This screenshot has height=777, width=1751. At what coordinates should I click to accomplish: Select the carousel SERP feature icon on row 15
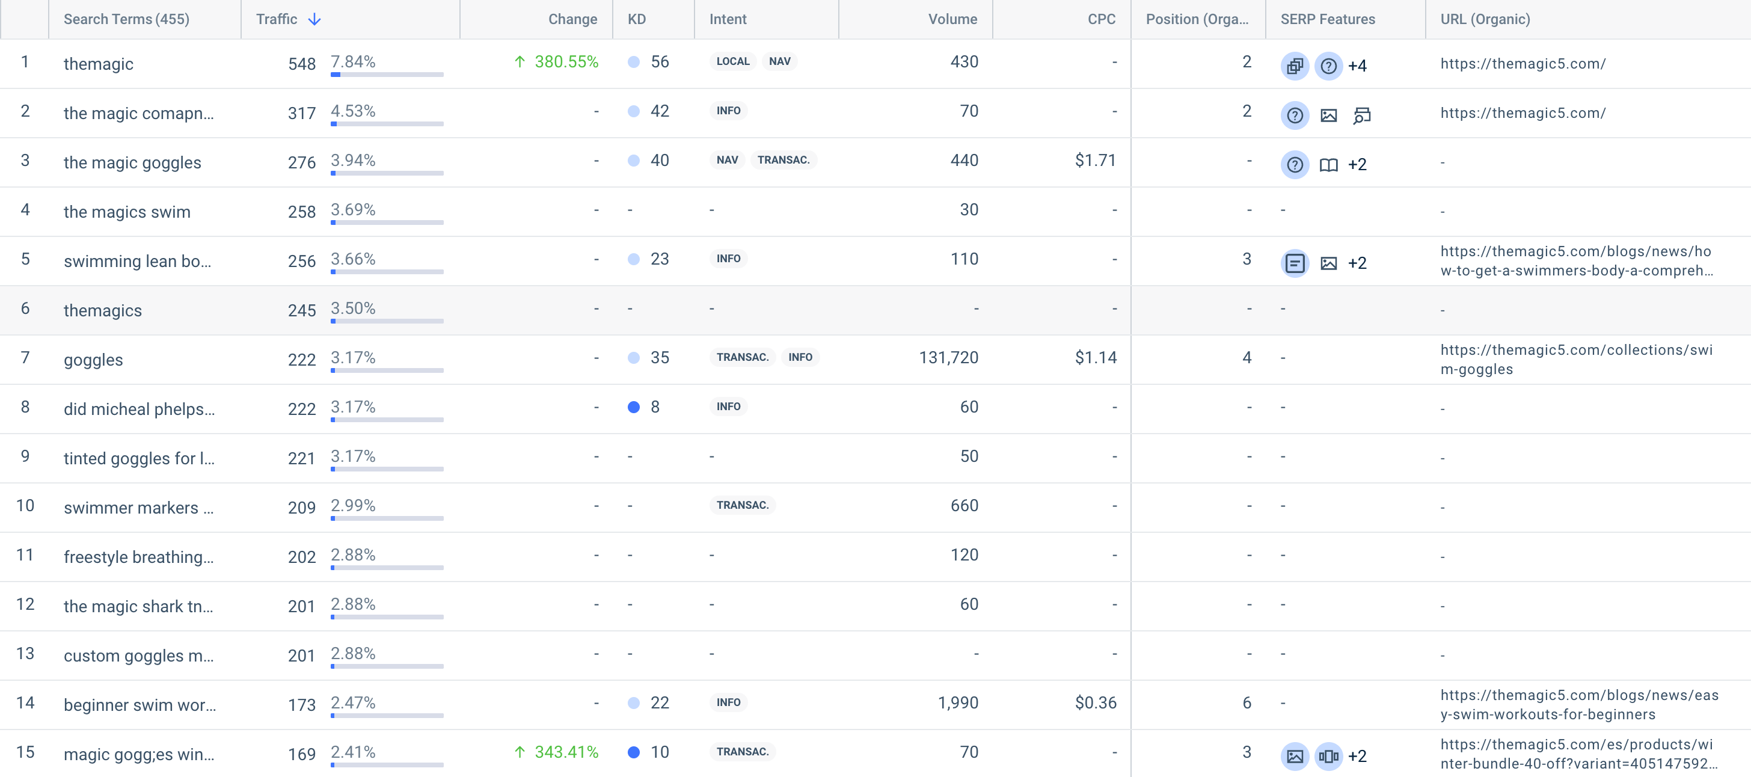1328,755
